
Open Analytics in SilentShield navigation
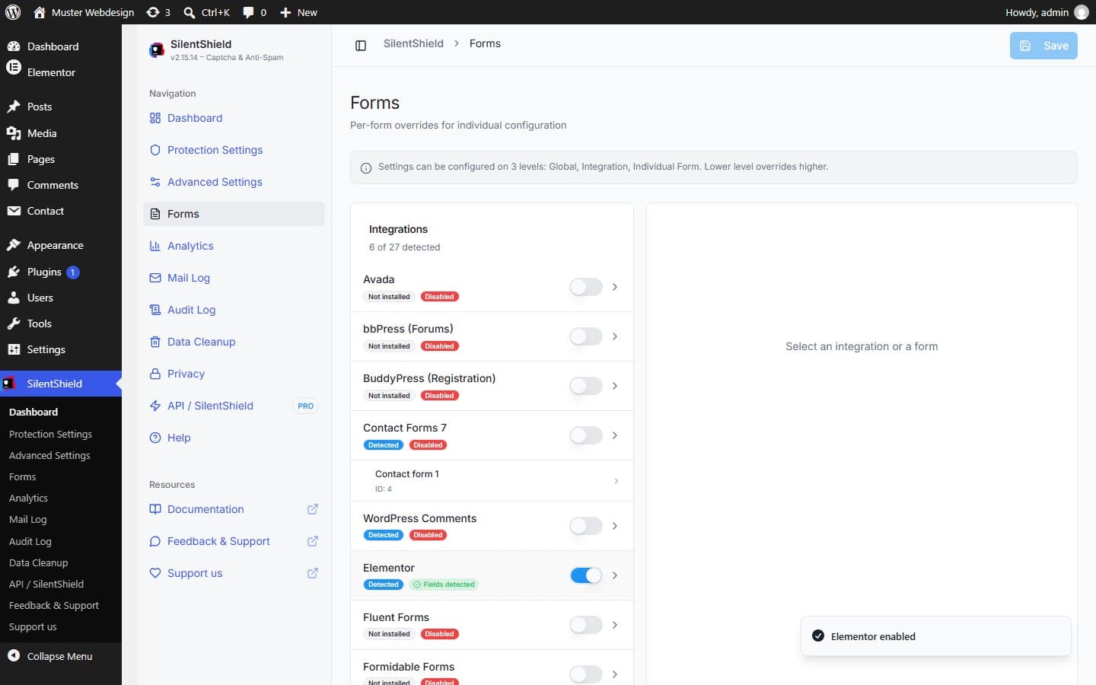click(x=234, y=246)
